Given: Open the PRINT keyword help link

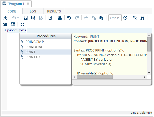Looking at the screenshot, I should (x=95, y=37).
